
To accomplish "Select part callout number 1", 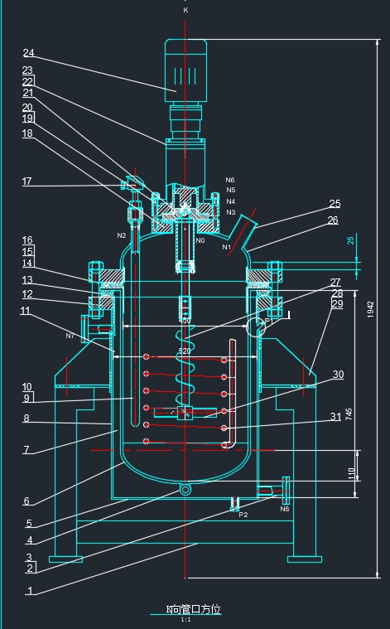I will coord(31,591).
